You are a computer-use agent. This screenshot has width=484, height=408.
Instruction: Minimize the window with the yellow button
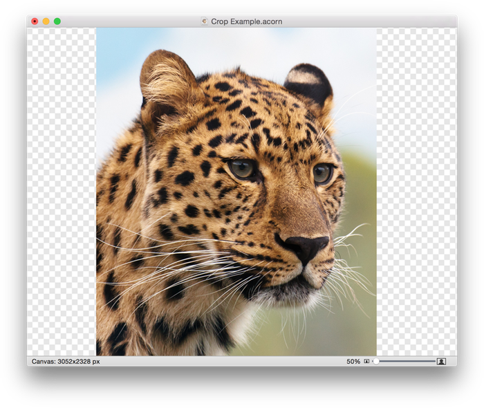(46, 21)
